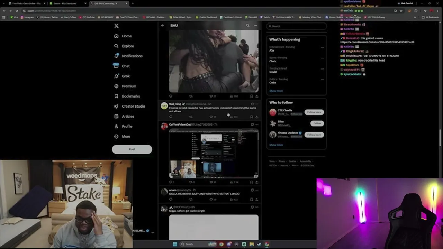The image size is (443, 249).
Task: Open a new browser tab
Action: point(133,3)
